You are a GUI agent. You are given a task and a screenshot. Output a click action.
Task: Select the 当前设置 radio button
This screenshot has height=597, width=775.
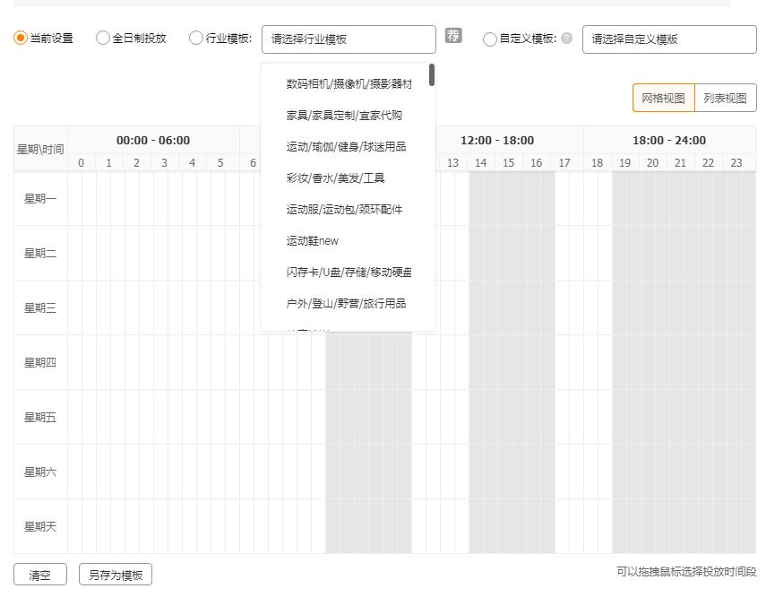pos(16,38)
